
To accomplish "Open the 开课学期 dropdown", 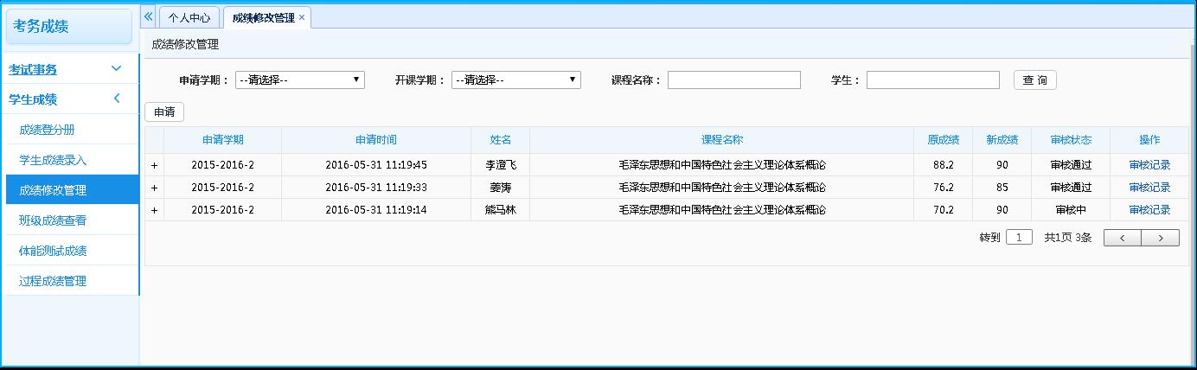I will [515, 80].
